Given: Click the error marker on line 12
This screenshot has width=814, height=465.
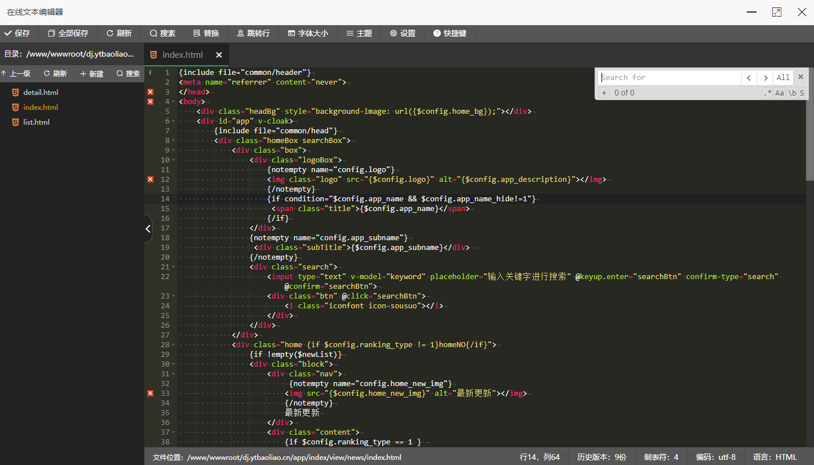Looking at the screenshot, I should [x=151, y=180].
